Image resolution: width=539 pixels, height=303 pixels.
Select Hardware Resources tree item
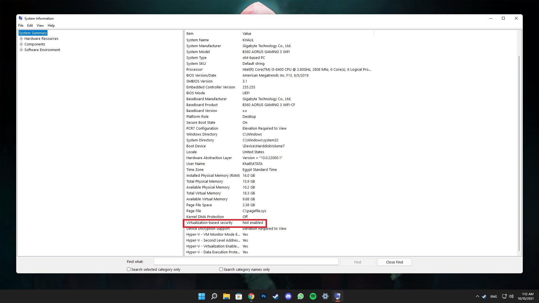[41, 38]
